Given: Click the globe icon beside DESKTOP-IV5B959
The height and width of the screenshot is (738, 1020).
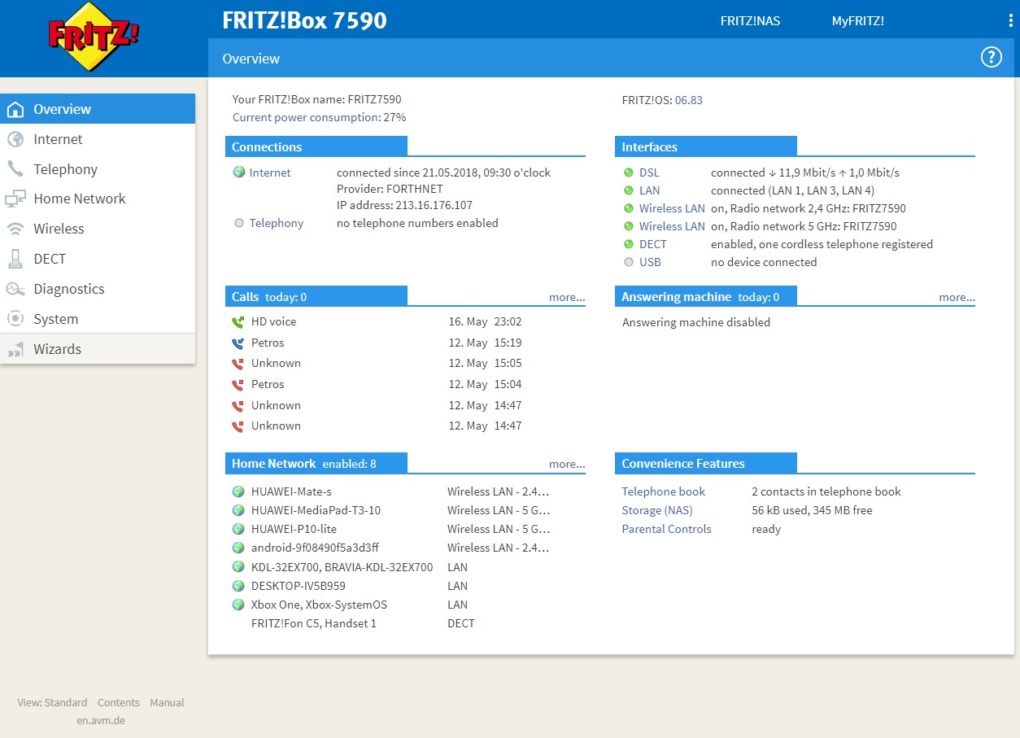Looking at the screenshot, I should (238, 586).
